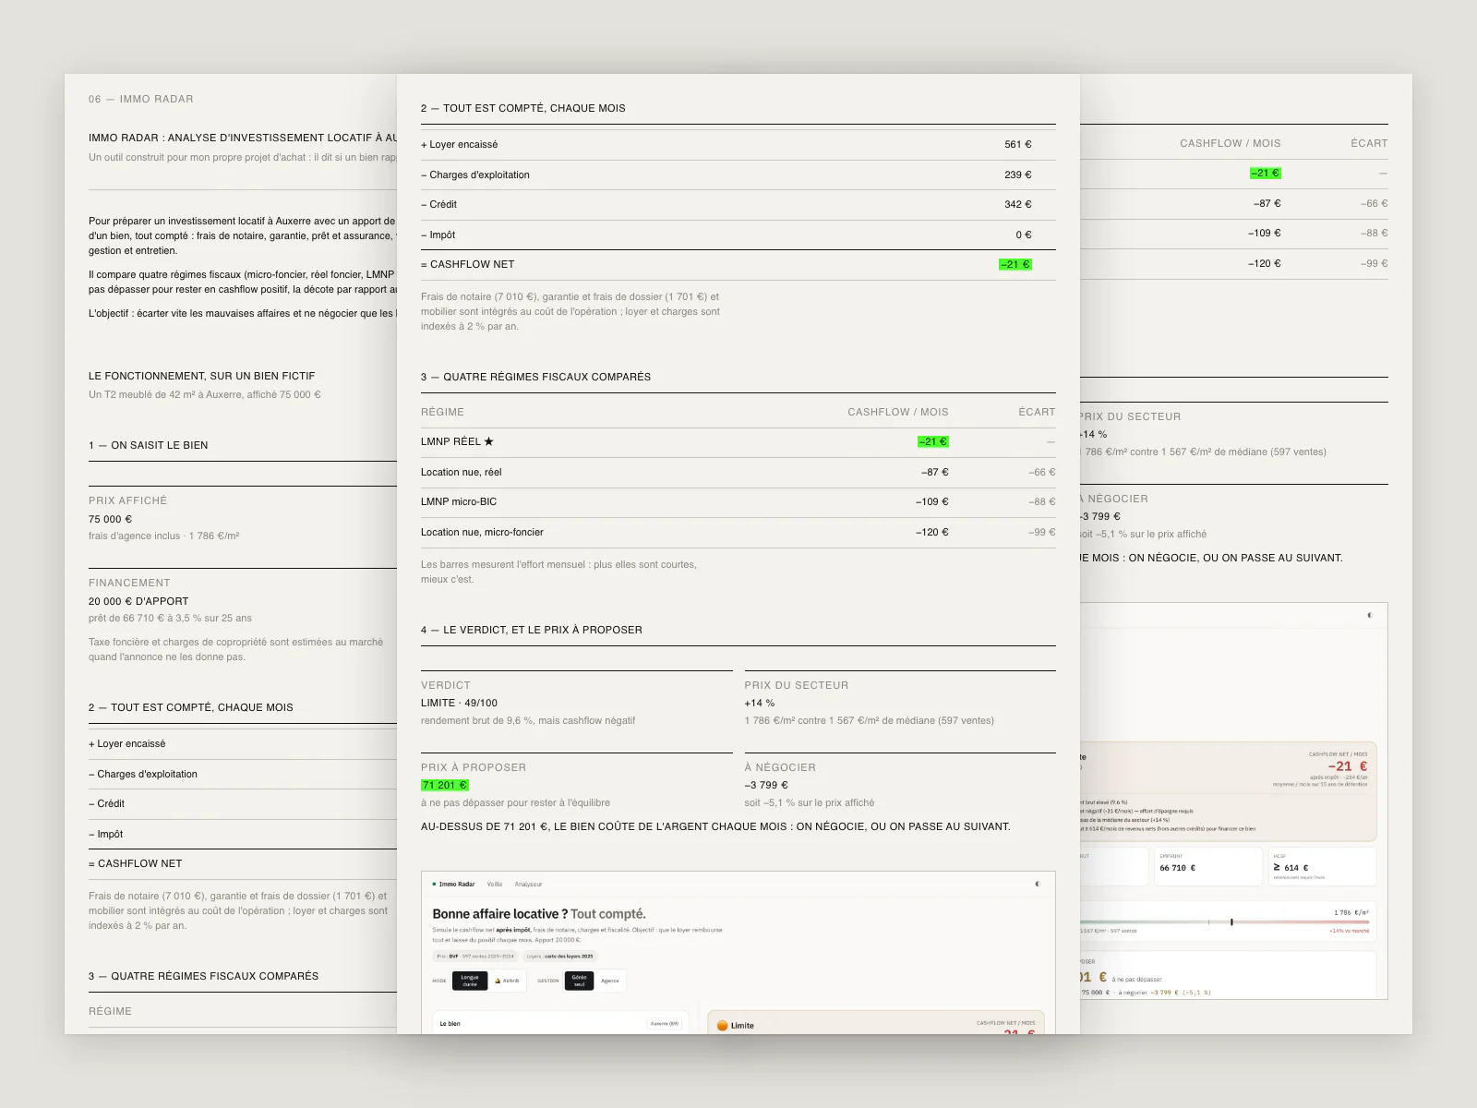Click +14 % prix du secteur in center page
The image size is (1477, 1108).
click(x=760, y=703)
